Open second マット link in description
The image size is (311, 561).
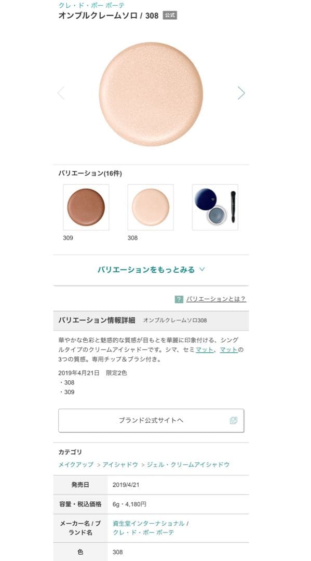point(229,350)
